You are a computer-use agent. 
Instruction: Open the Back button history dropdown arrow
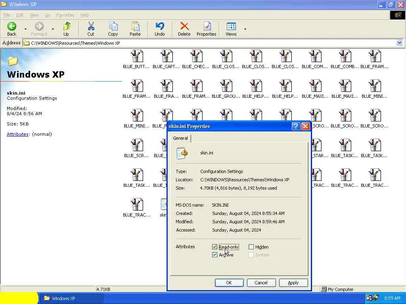click(x=25, y=29)
